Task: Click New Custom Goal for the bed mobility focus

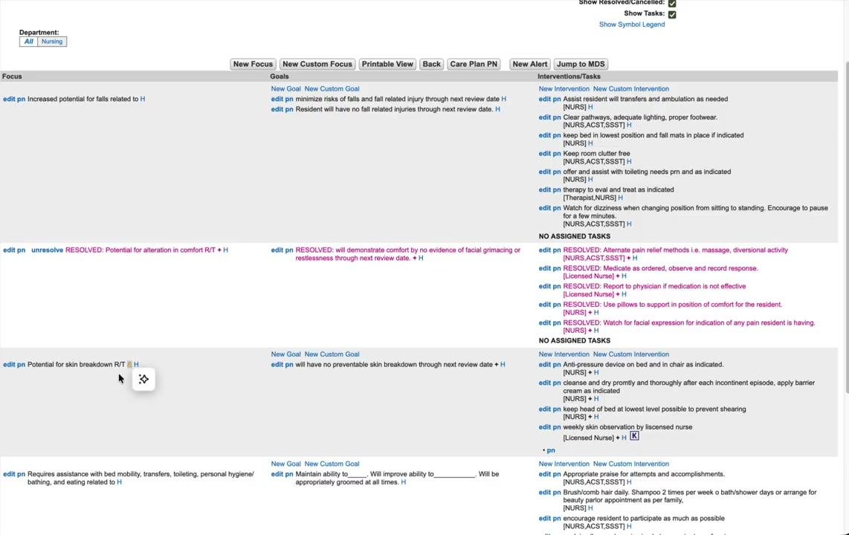Action: [332, 464]
